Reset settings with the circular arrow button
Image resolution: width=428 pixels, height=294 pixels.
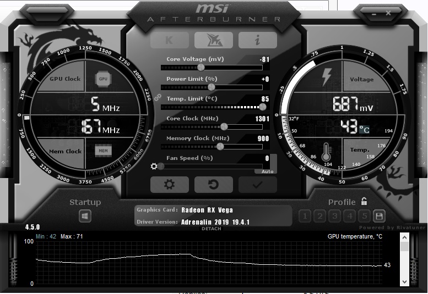214,185
